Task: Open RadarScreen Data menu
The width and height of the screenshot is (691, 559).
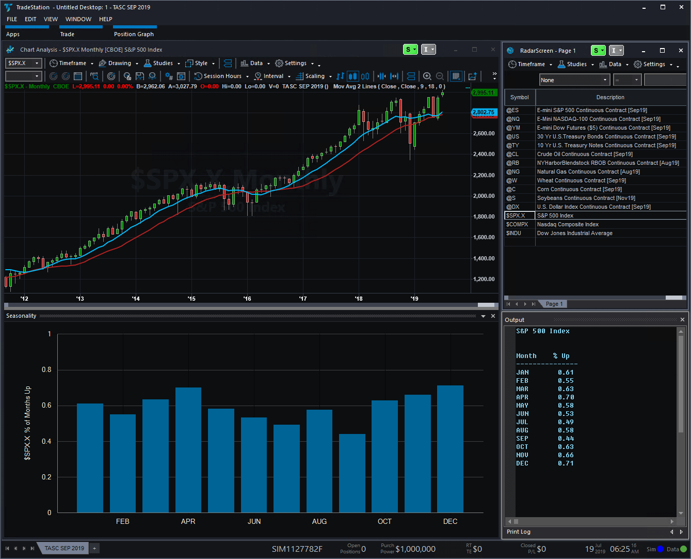Action: click(614, 64)
